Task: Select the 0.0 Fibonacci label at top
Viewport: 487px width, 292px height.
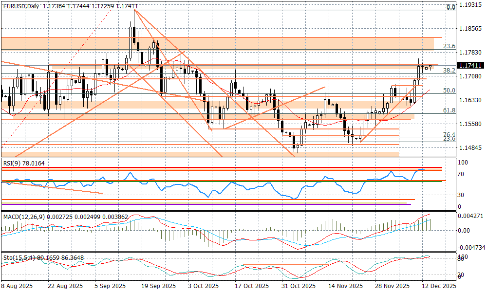Action: (451, 7)
